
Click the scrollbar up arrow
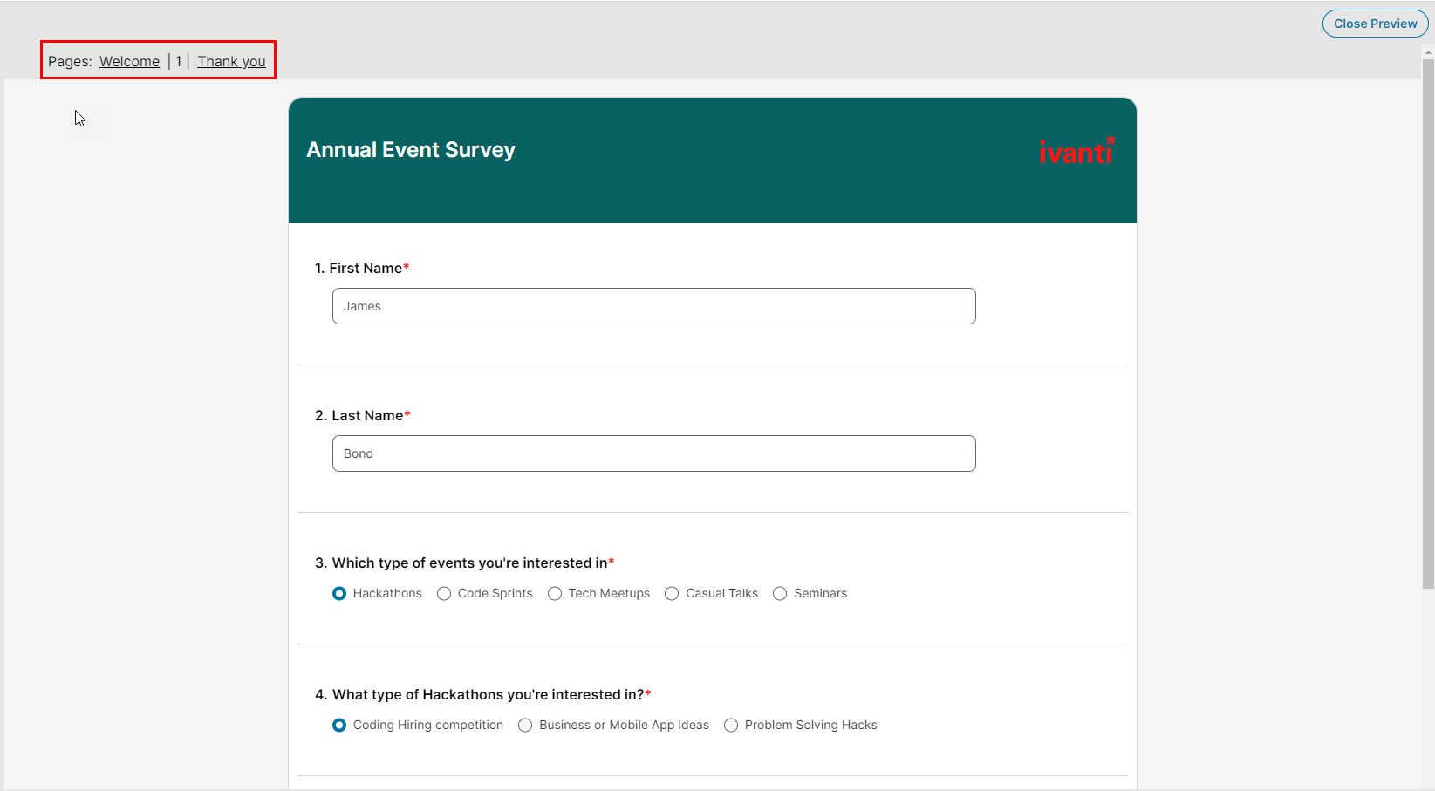click(1428, 52)
